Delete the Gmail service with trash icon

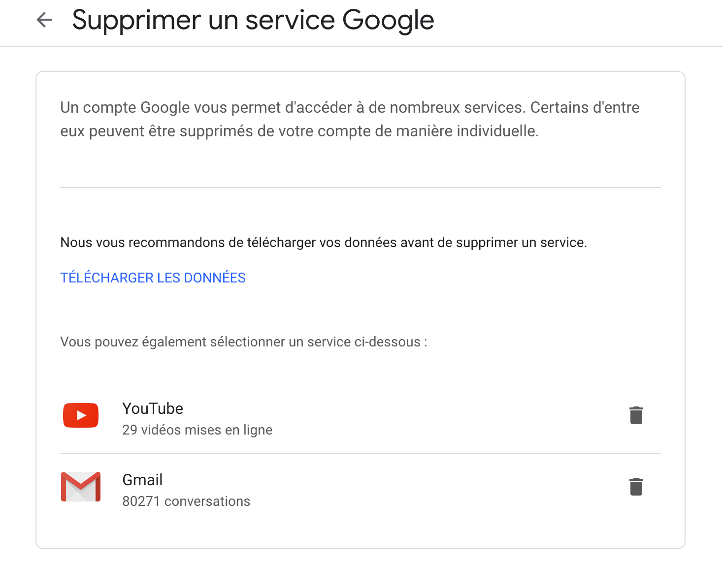click(x=636, y=487)
